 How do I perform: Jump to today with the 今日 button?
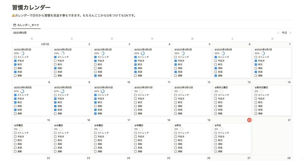click(284, 33)
